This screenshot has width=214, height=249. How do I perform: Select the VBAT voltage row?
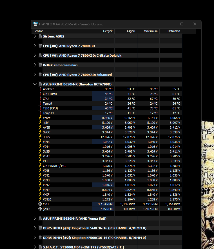click(x=46, y=156)
